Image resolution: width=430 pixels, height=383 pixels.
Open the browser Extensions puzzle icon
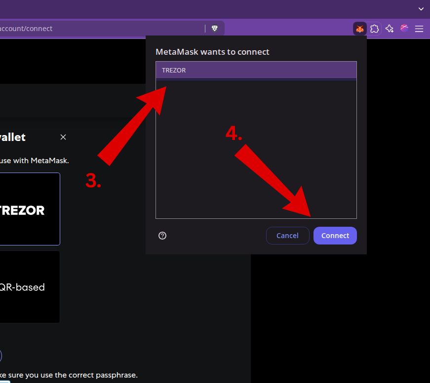374,29
